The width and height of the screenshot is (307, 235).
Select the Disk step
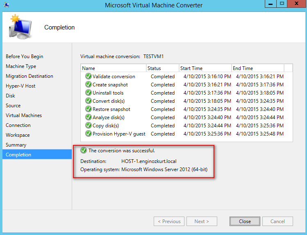click(x=10, y=96)
